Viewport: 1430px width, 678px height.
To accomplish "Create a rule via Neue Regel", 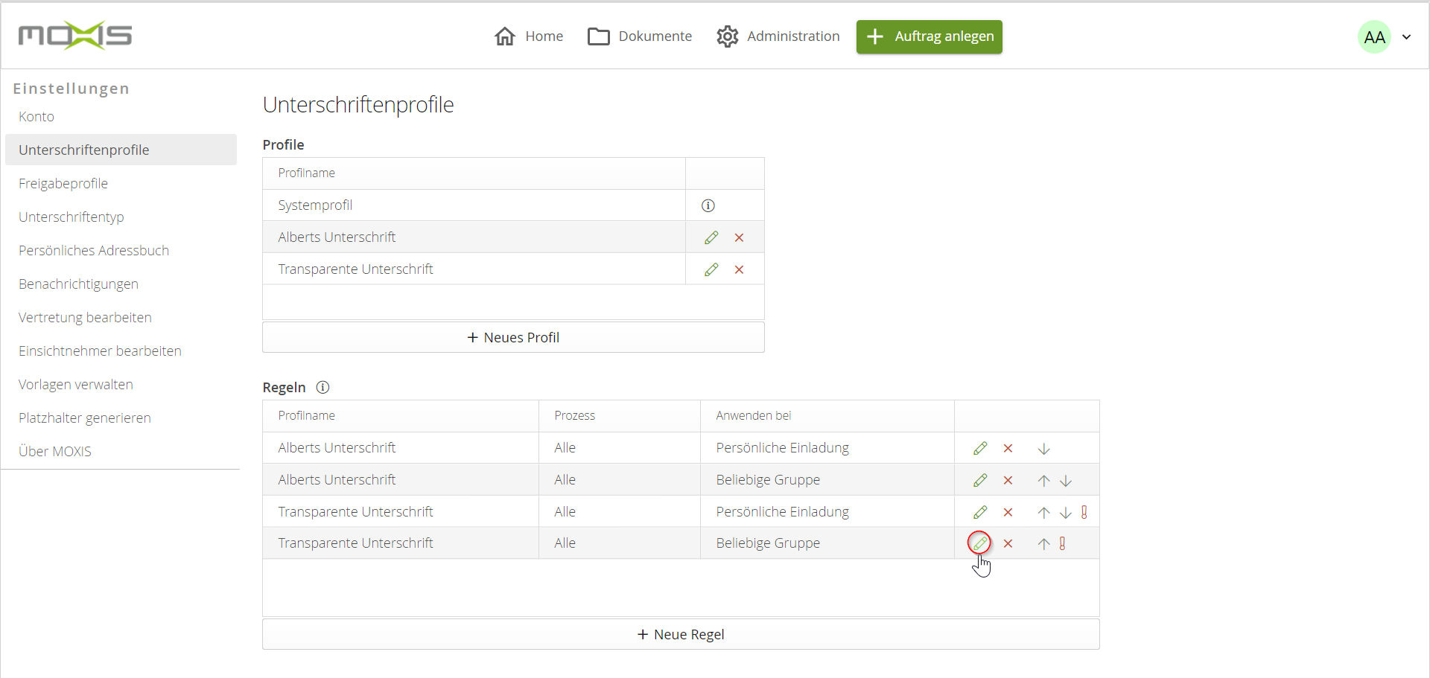I will point(681,634).
